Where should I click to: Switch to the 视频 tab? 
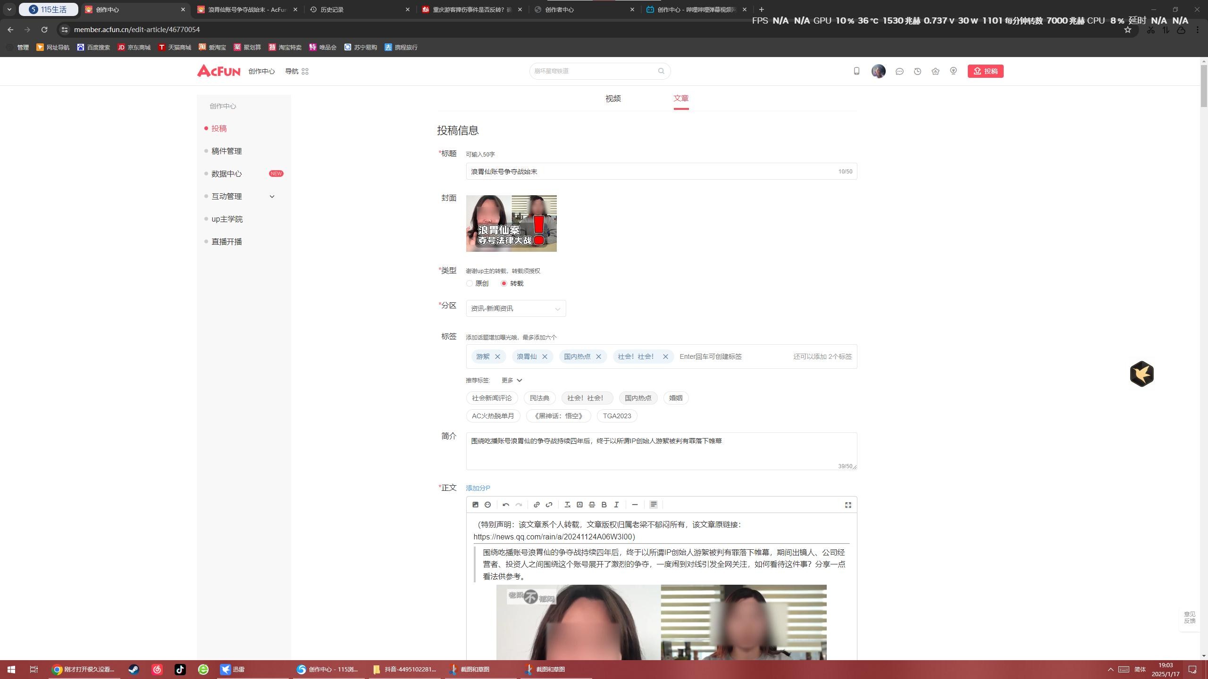613,99
